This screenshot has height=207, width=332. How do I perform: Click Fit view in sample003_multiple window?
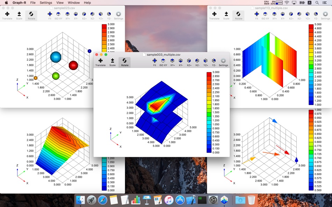154,62
